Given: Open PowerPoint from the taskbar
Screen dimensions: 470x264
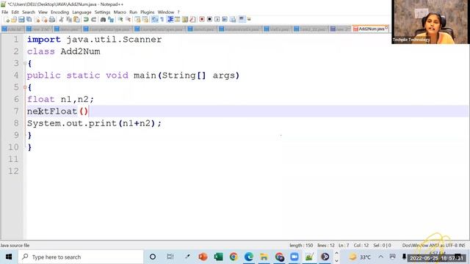Looking at the screenshot, I should 203,257.
